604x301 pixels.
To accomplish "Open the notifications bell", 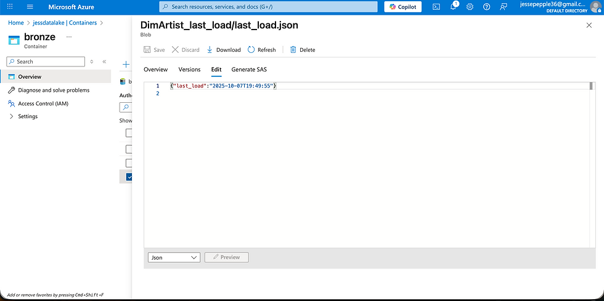I will pyautogui.click(x=454, y=7).
